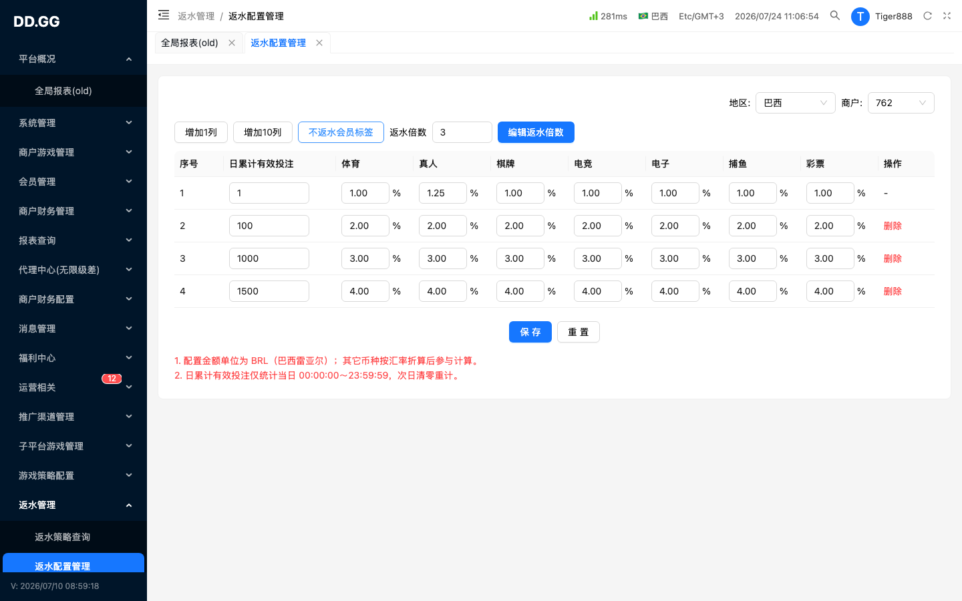Click the DD.GG logo

point(37,21)
